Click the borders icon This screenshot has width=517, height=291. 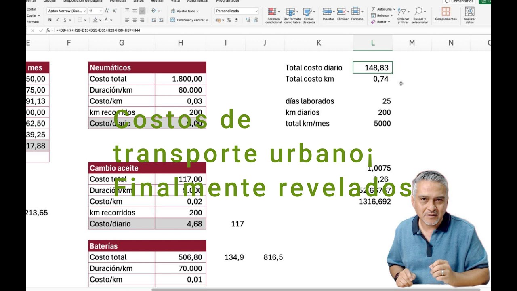click(x=80, y=20)
